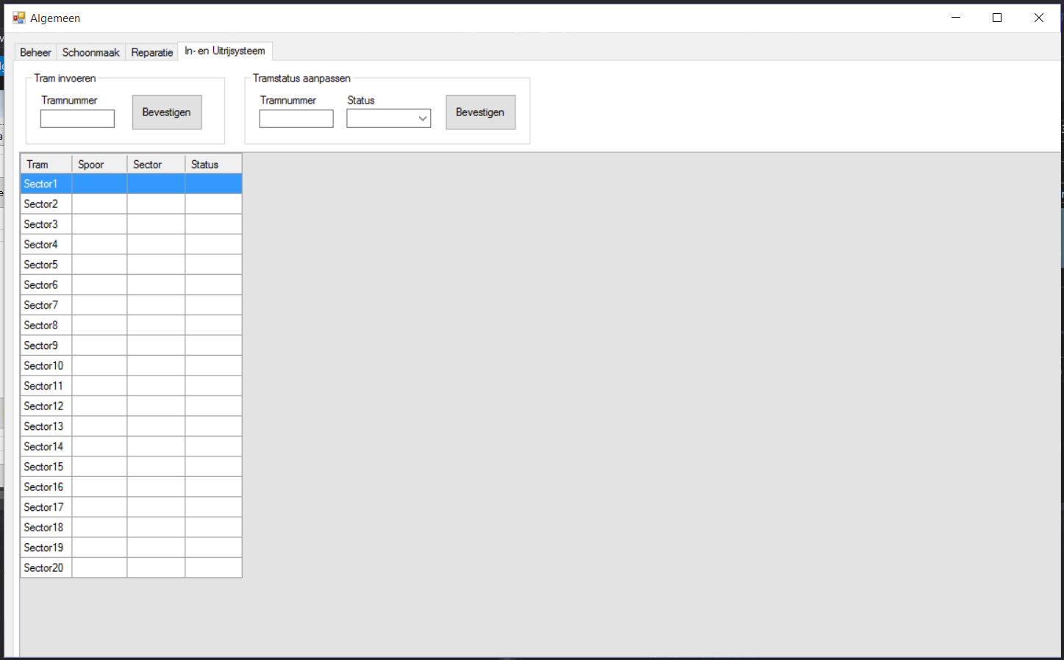This screenshot has width=1064, height=660.
Task: Open the Reparatie tab
Action: (x=152, y=52)
